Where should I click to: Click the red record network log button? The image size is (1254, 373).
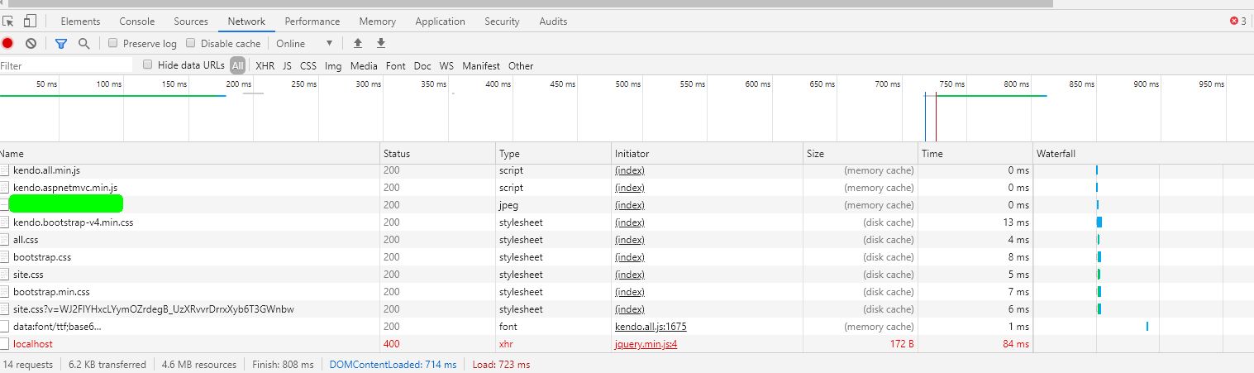pos(7,44)
